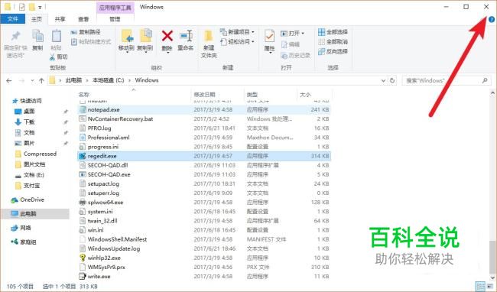The height and width of the screenshot is (292, 497).
Task: Switch to the details view layout icon
Action: (x=480, y=286)
